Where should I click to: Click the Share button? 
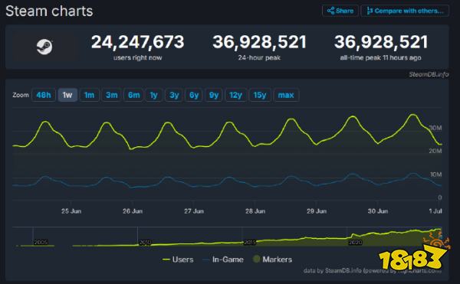pyautogui.click(x=340, y=11)
